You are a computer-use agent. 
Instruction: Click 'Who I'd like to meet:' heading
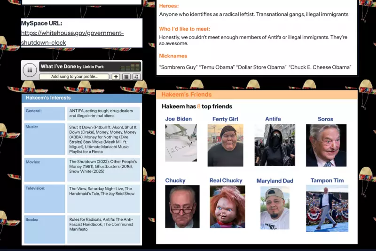[x=185, y=29]
